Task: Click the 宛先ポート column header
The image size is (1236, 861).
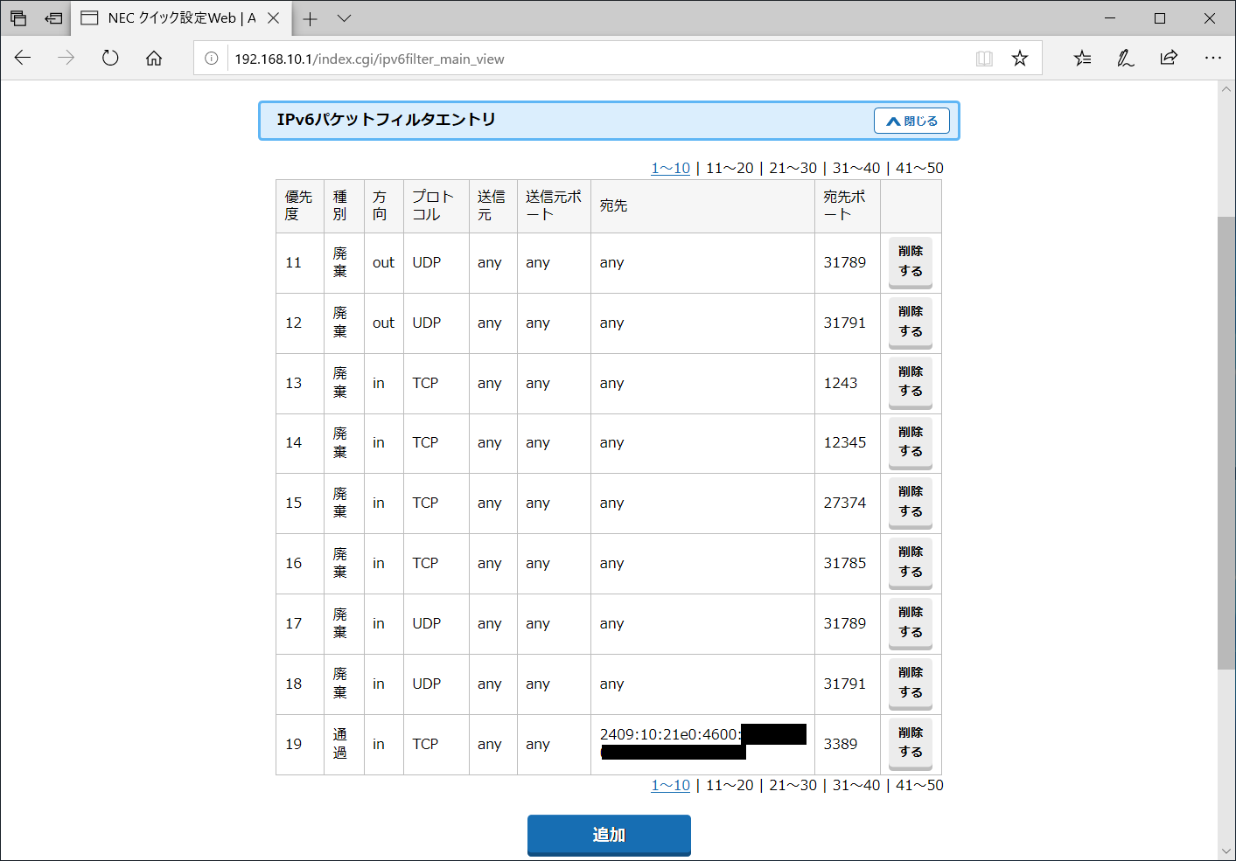Action: coord(848,206)
